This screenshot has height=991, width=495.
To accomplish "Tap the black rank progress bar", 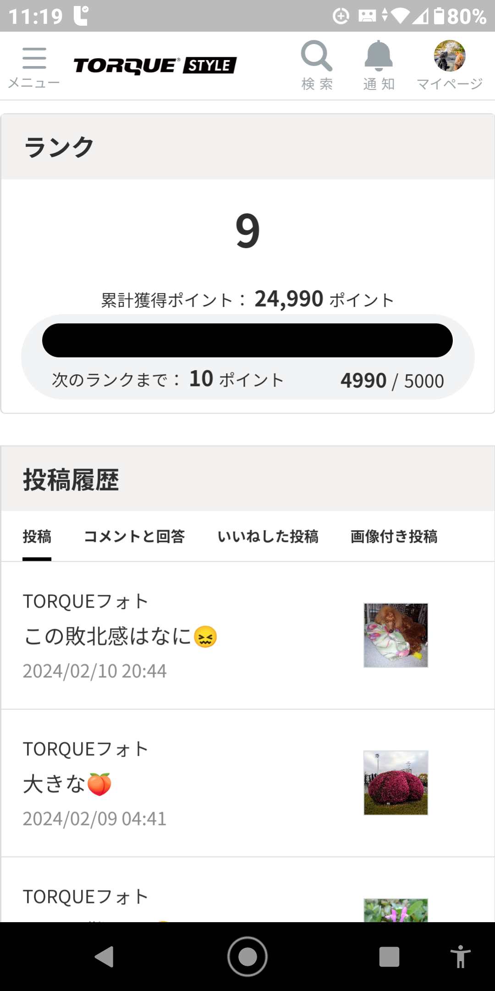I will [x=247, y=340].
